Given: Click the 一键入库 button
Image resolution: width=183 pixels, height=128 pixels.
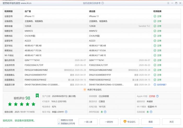Looking at the screenshot, I should pos(88,122).
